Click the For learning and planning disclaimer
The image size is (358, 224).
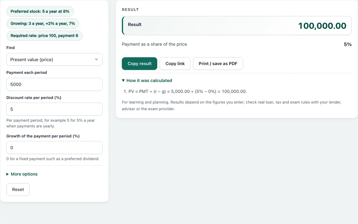tap(232, 106)
